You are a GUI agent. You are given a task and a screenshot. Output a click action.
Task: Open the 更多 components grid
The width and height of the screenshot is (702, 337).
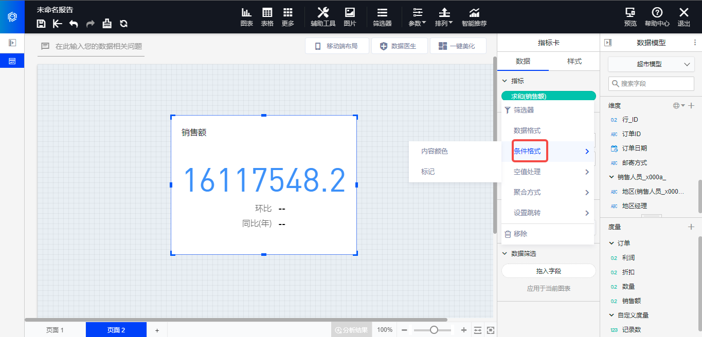[288, 17]
